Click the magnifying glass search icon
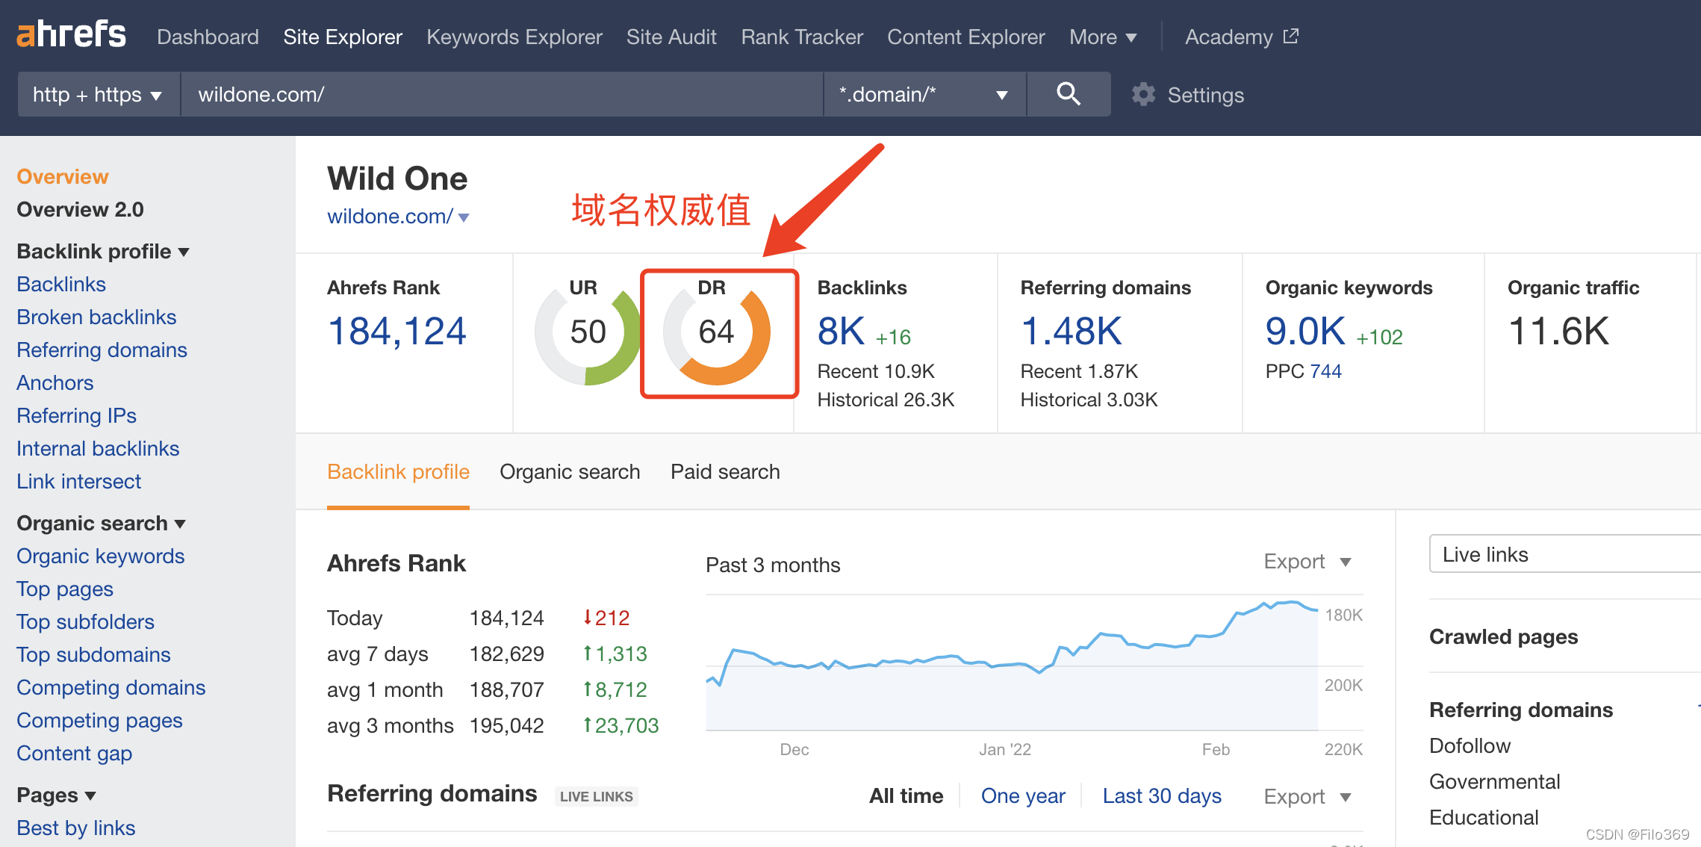Viewport: 1701px width, 847px height. [1068, 94]
